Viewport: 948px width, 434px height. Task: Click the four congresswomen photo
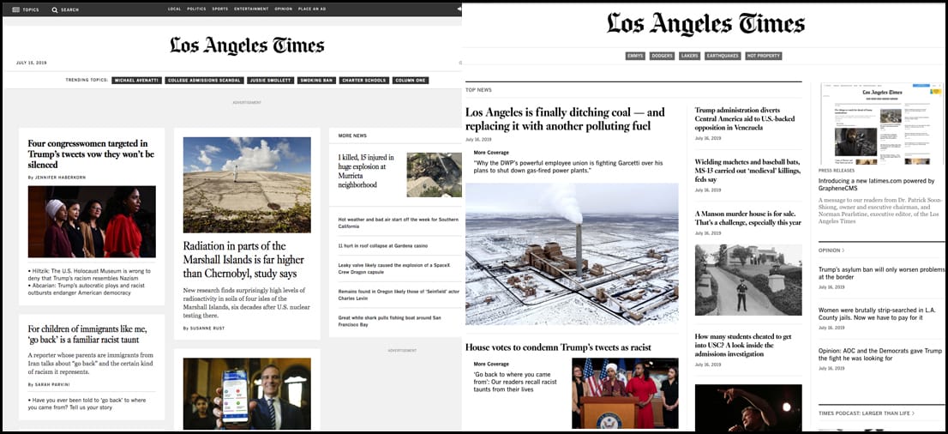(x=92, y=221)
